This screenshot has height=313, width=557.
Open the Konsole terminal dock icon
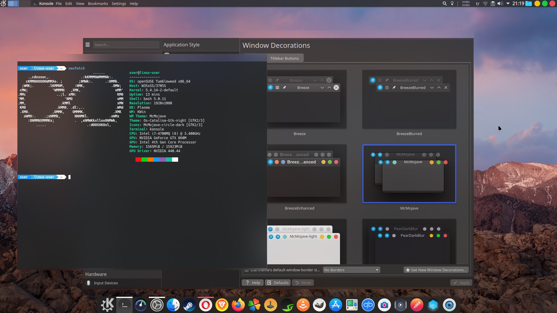click(x=124, y=305)
